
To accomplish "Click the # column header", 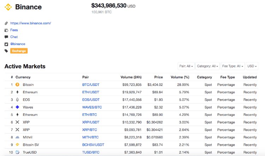I will (x=12, y=77).
